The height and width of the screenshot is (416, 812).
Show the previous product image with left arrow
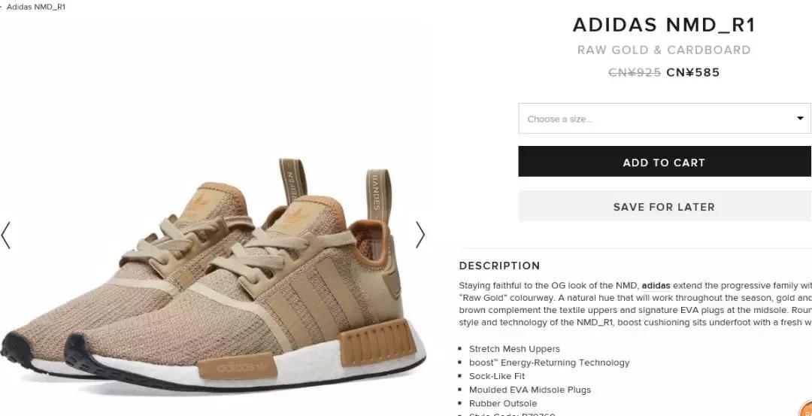click(6, 235)
